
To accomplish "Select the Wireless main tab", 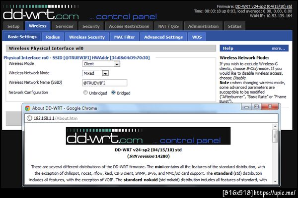I will pyautogui.click(x=37, y=26).
